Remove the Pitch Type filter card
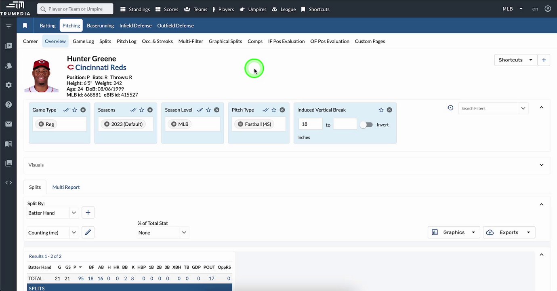 point(282,110)
